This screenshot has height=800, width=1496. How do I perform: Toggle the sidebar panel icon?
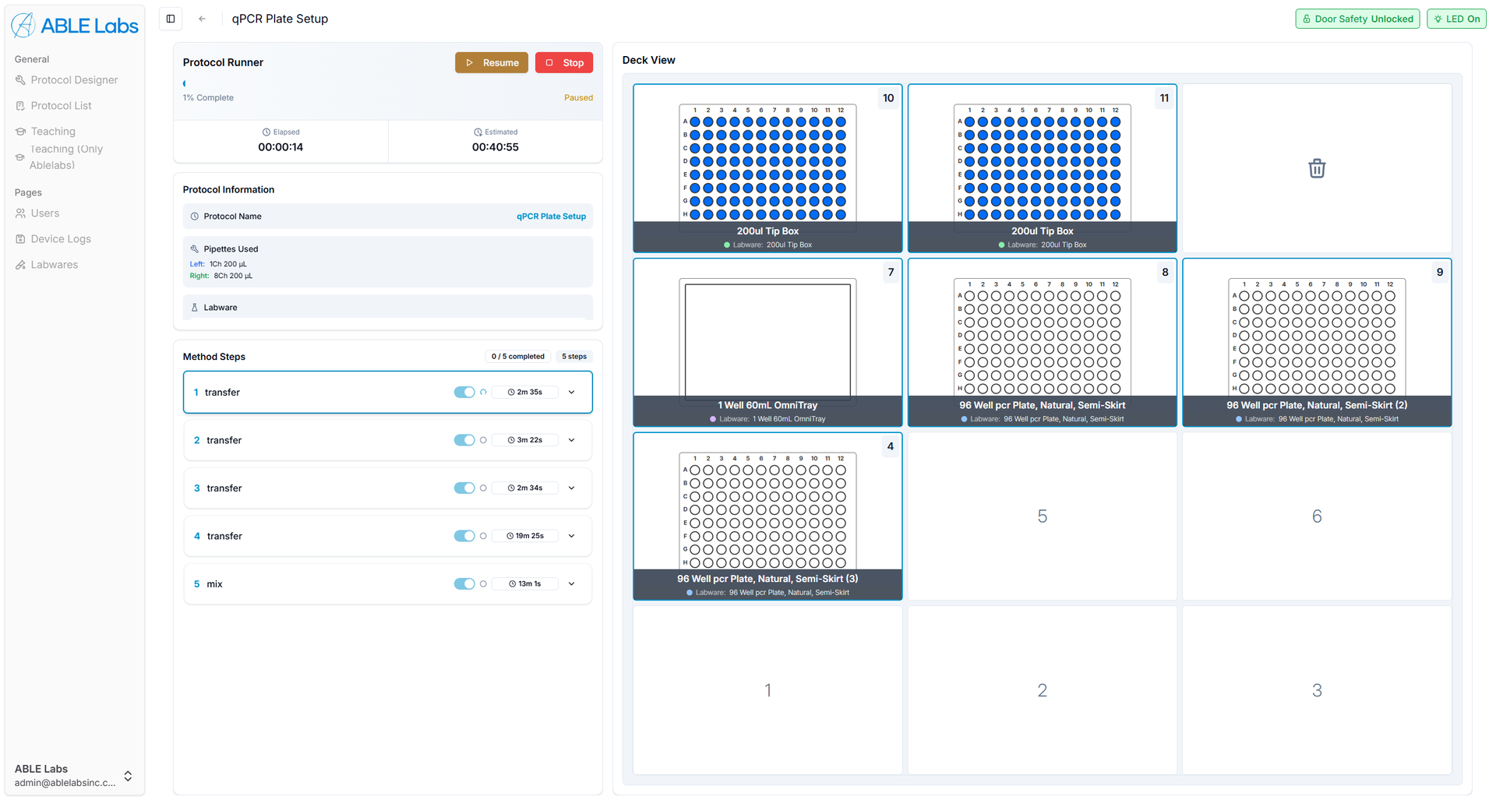tap(171, 19)
